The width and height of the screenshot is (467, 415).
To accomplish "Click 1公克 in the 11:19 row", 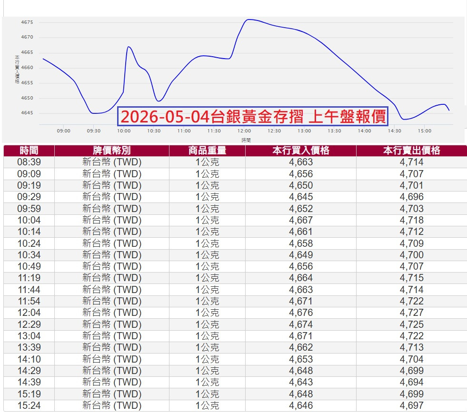I will tap(207, 278).
